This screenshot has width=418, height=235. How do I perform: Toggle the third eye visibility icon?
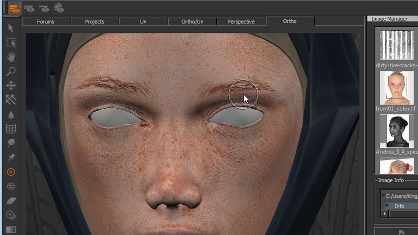[44, 8]
